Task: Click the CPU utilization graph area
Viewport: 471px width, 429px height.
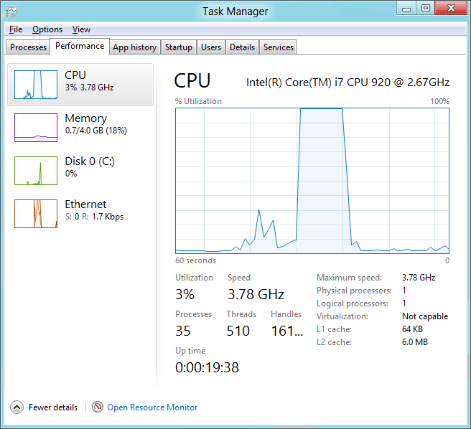Action: click(x=312, y=181)
